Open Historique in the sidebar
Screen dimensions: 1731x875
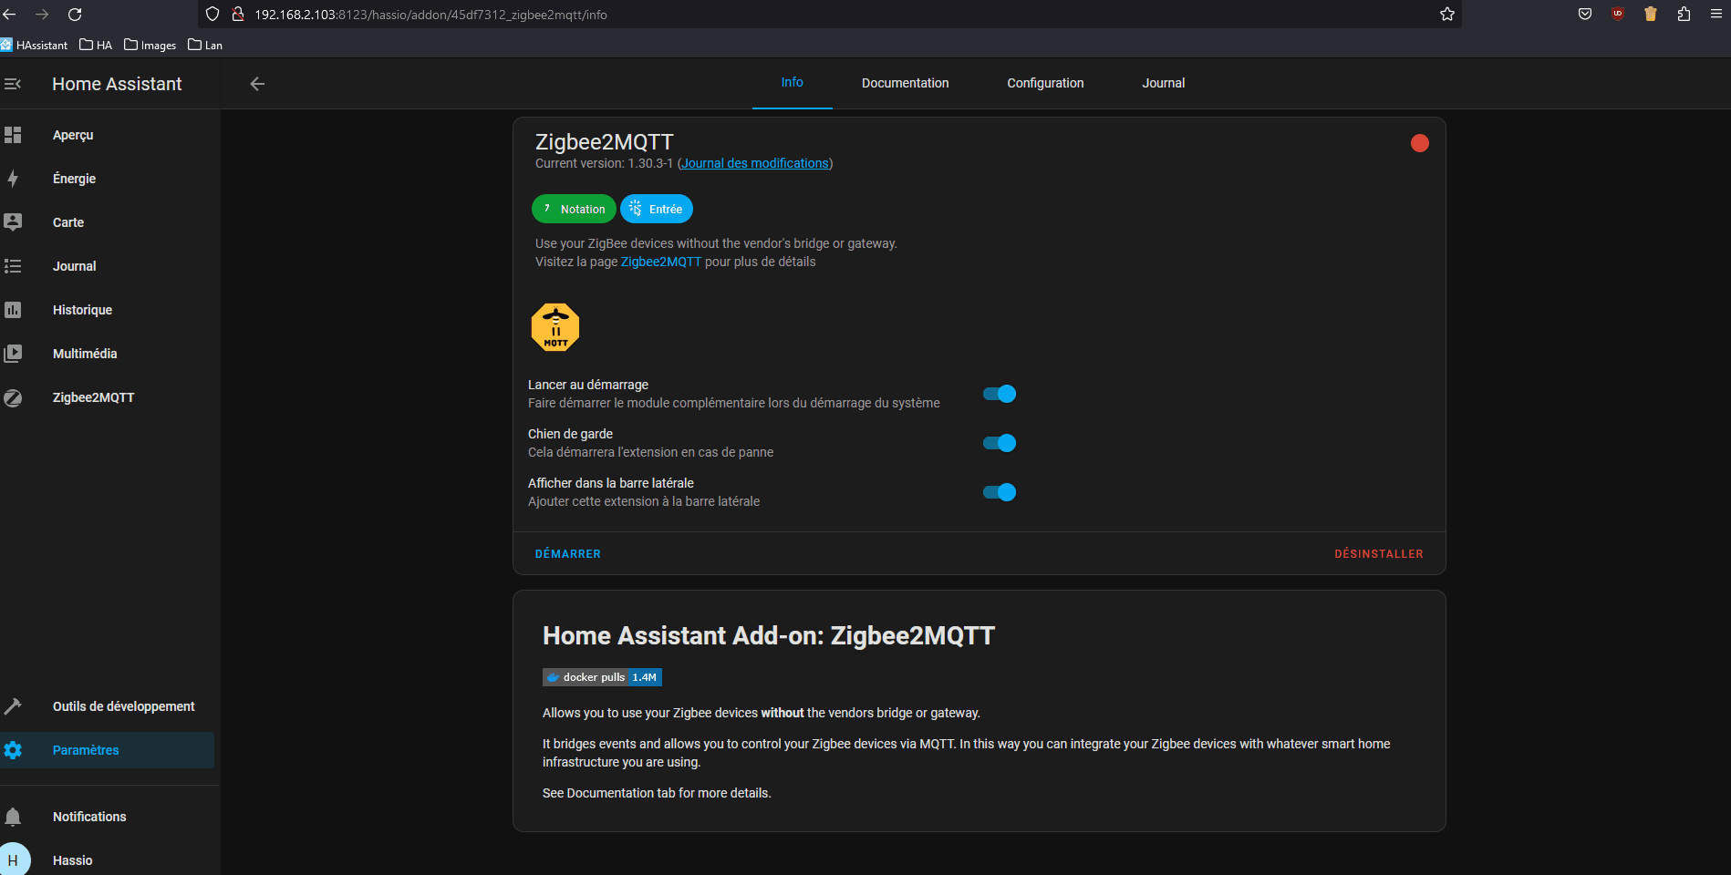[x=109, y=310]
